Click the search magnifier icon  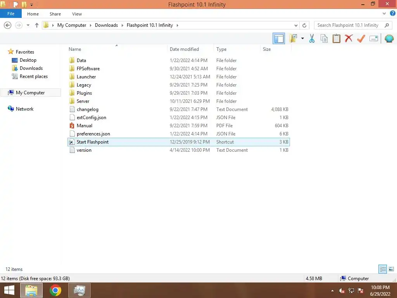point(387,25)
